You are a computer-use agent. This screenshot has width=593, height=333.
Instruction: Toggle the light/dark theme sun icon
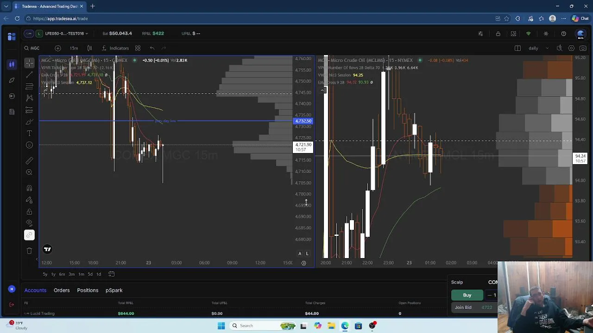tap(546, 34)
